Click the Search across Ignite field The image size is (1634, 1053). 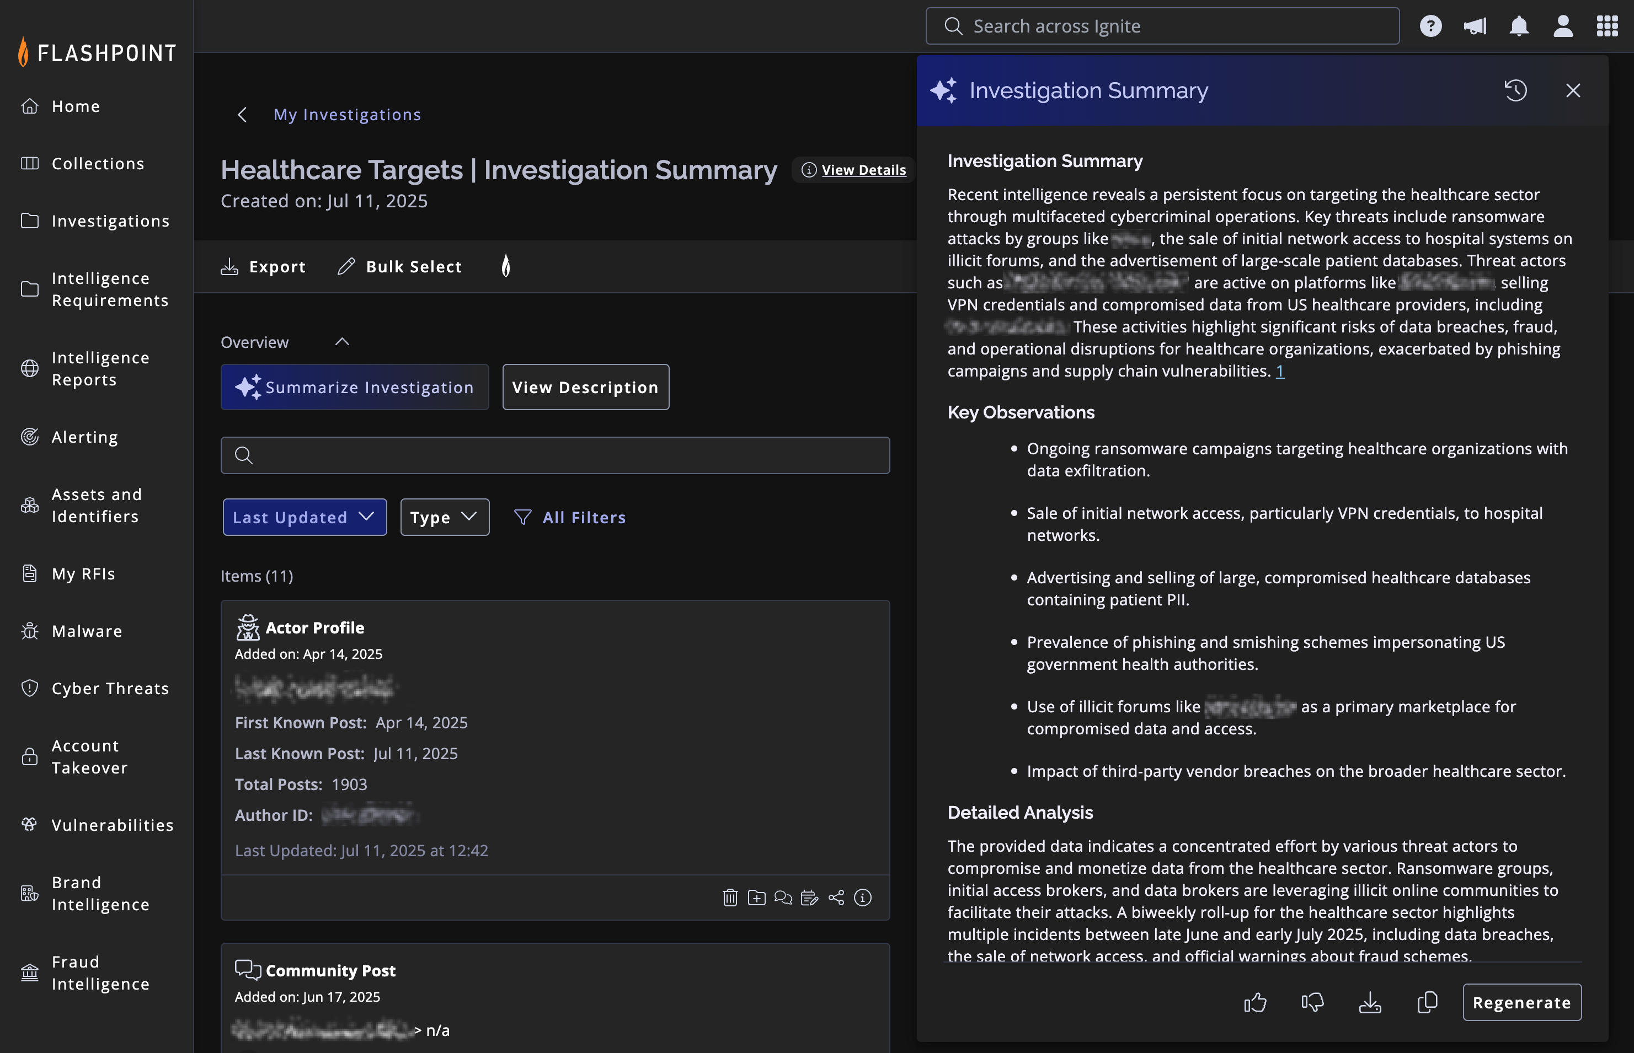pyautogui.click(x=1162, y=26)
